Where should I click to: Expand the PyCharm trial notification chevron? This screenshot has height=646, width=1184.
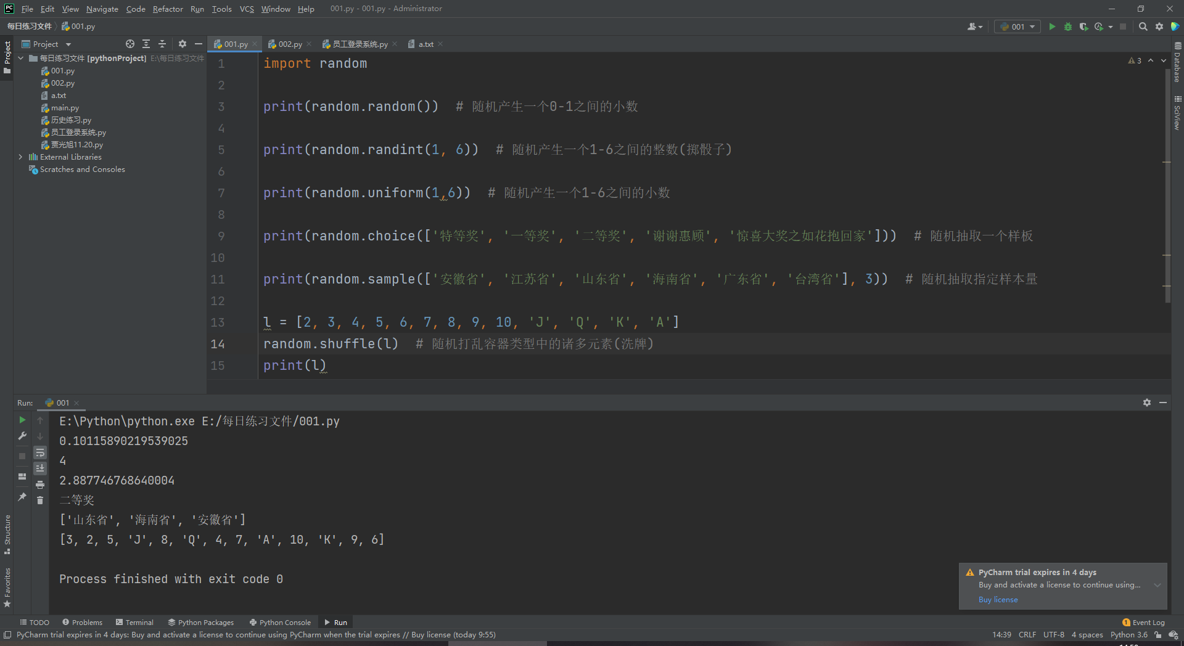(x=1157, y=585)
